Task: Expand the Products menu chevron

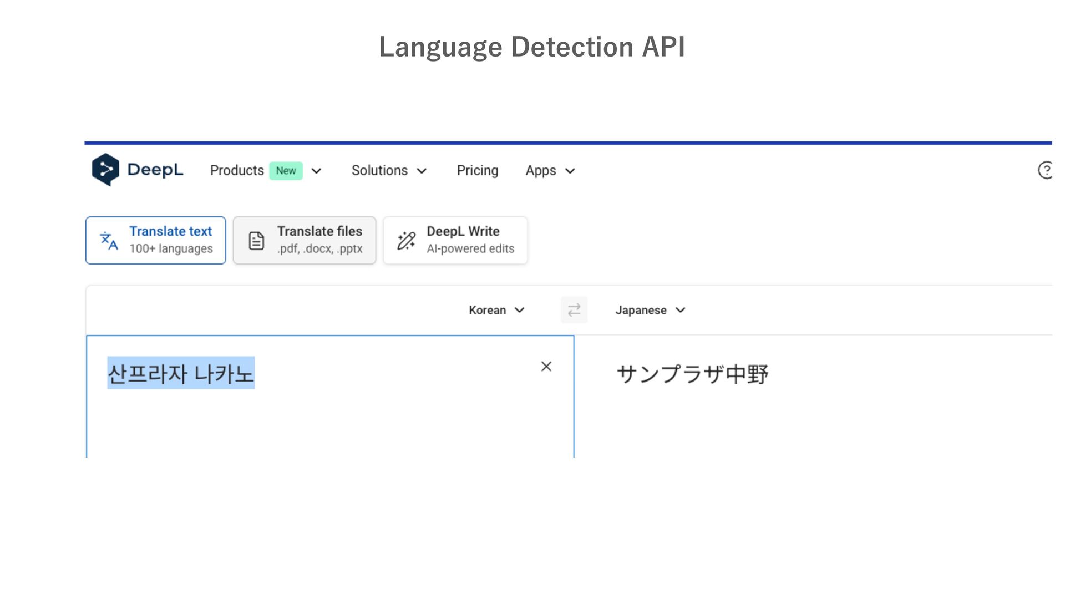Action: 316,171
